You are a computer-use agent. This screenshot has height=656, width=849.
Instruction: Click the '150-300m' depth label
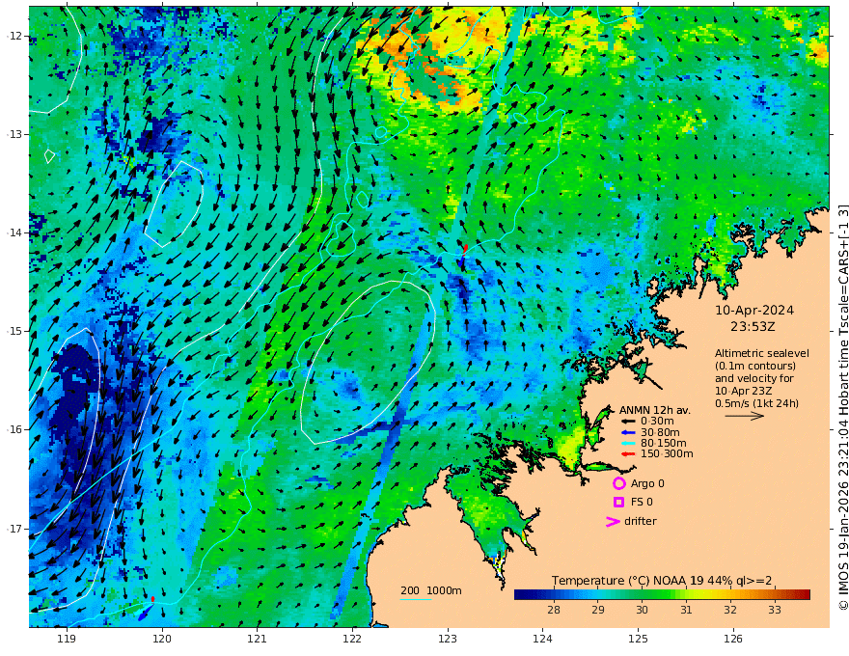coord(667,454)
